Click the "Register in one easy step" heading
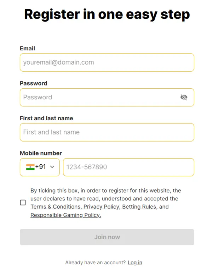 tap(107, 15)
